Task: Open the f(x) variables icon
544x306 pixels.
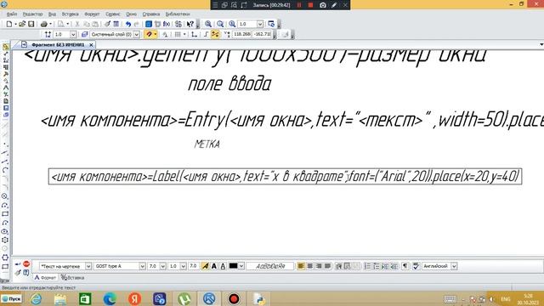Action: point(167,24)
